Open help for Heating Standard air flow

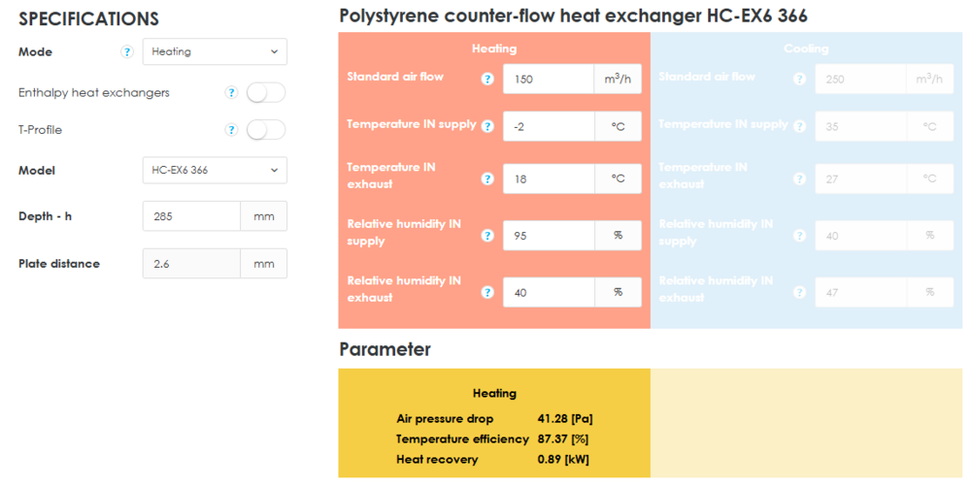[x=487, y=79]
